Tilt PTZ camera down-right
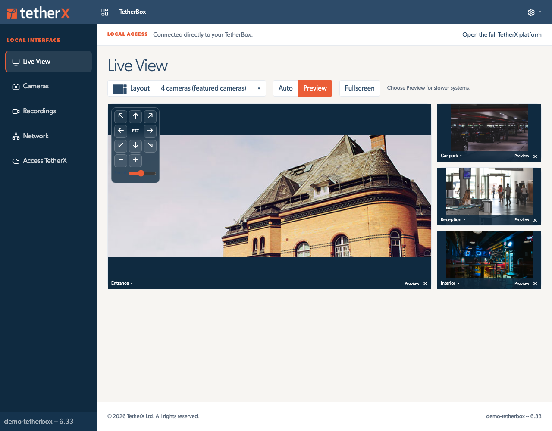Image resolution: width=552 pixels, height=431 pixels. (150, 145)
